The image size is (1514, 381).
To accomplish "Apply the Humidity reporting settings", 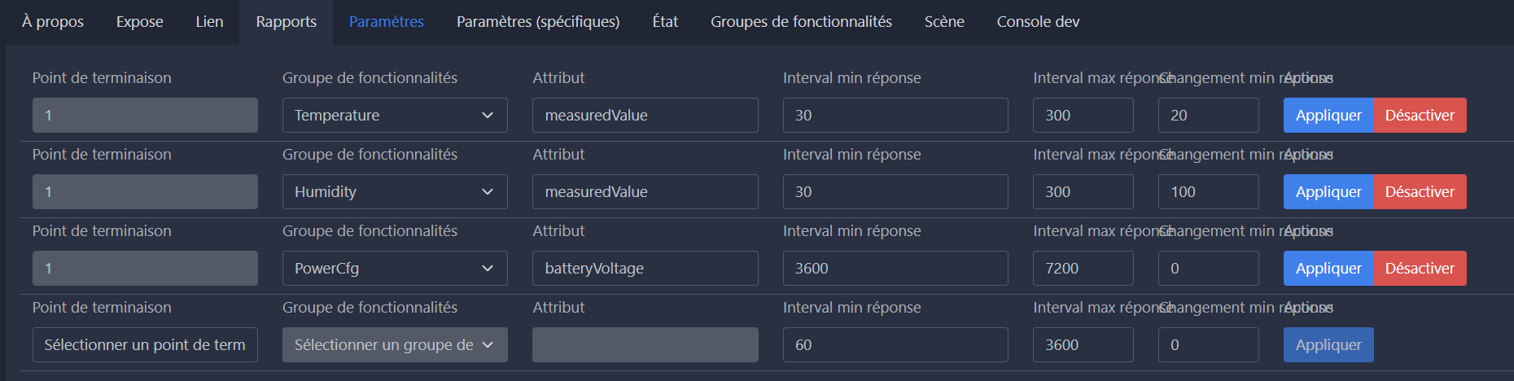I will [x=1328, y=192].
